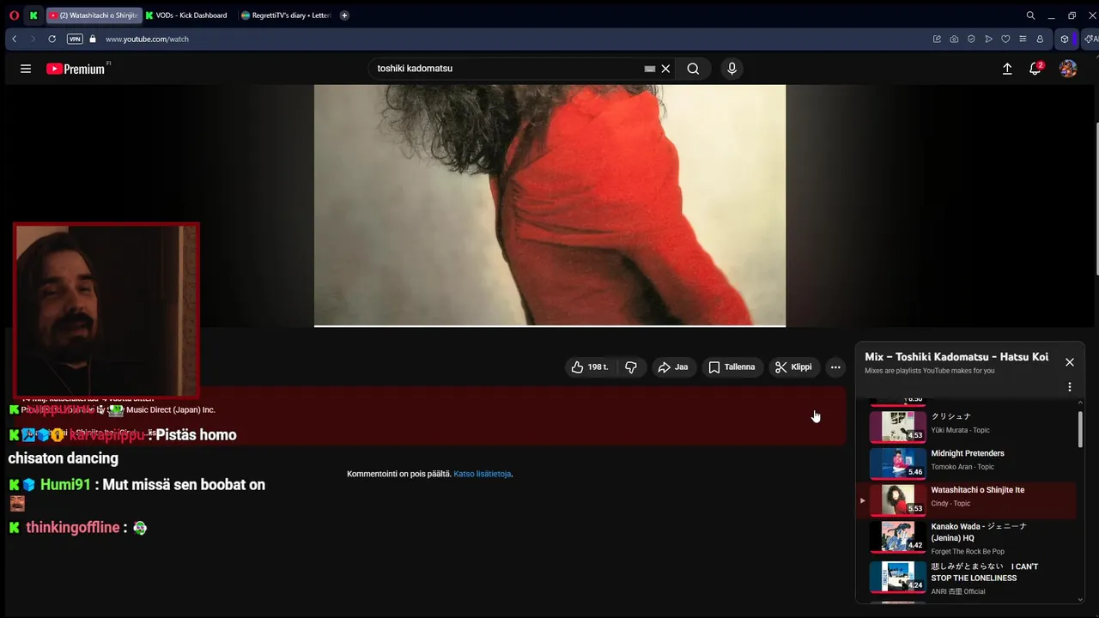The width and height of the screenshot is (1099, 618).
Task: Open the notifications bell
Action: [1035, 69]
